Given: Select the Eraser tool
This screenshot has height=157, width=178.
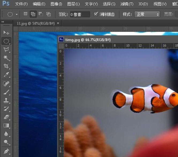Looking at the screenshot, I should [x=6, y=117].
